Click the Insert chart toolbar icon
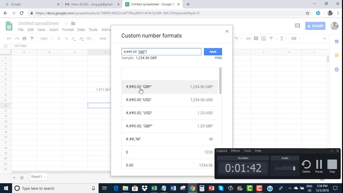343x193 pixels. click(x=263, y=39)
